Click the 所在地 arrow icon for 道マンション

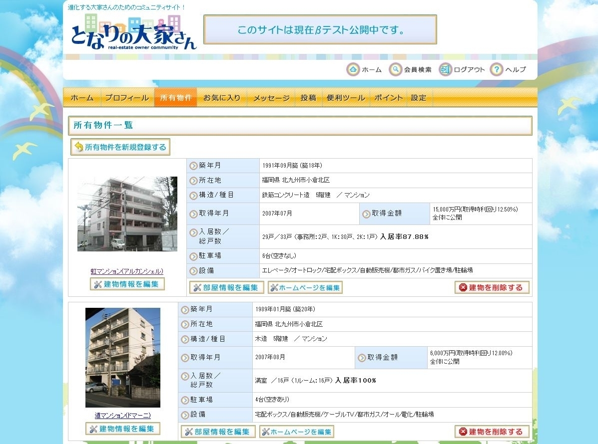185,325
